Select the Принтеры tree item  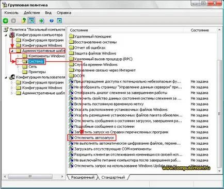coord(37,72)
